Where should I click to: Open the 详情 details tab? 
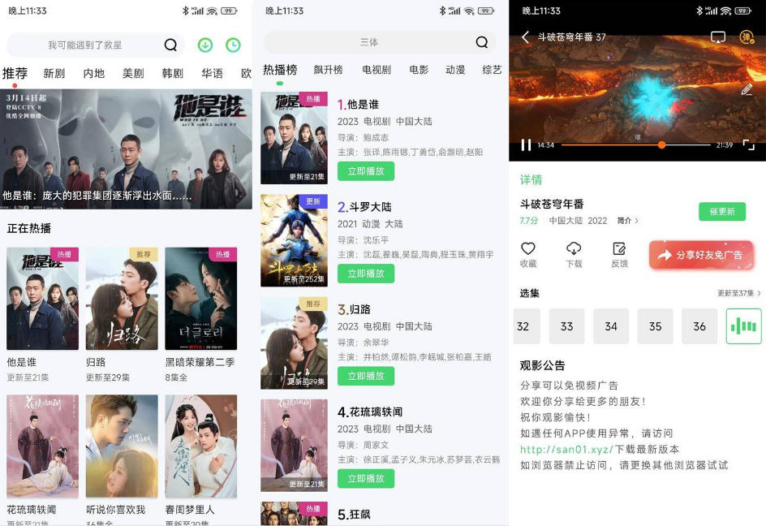pos(531,180)
